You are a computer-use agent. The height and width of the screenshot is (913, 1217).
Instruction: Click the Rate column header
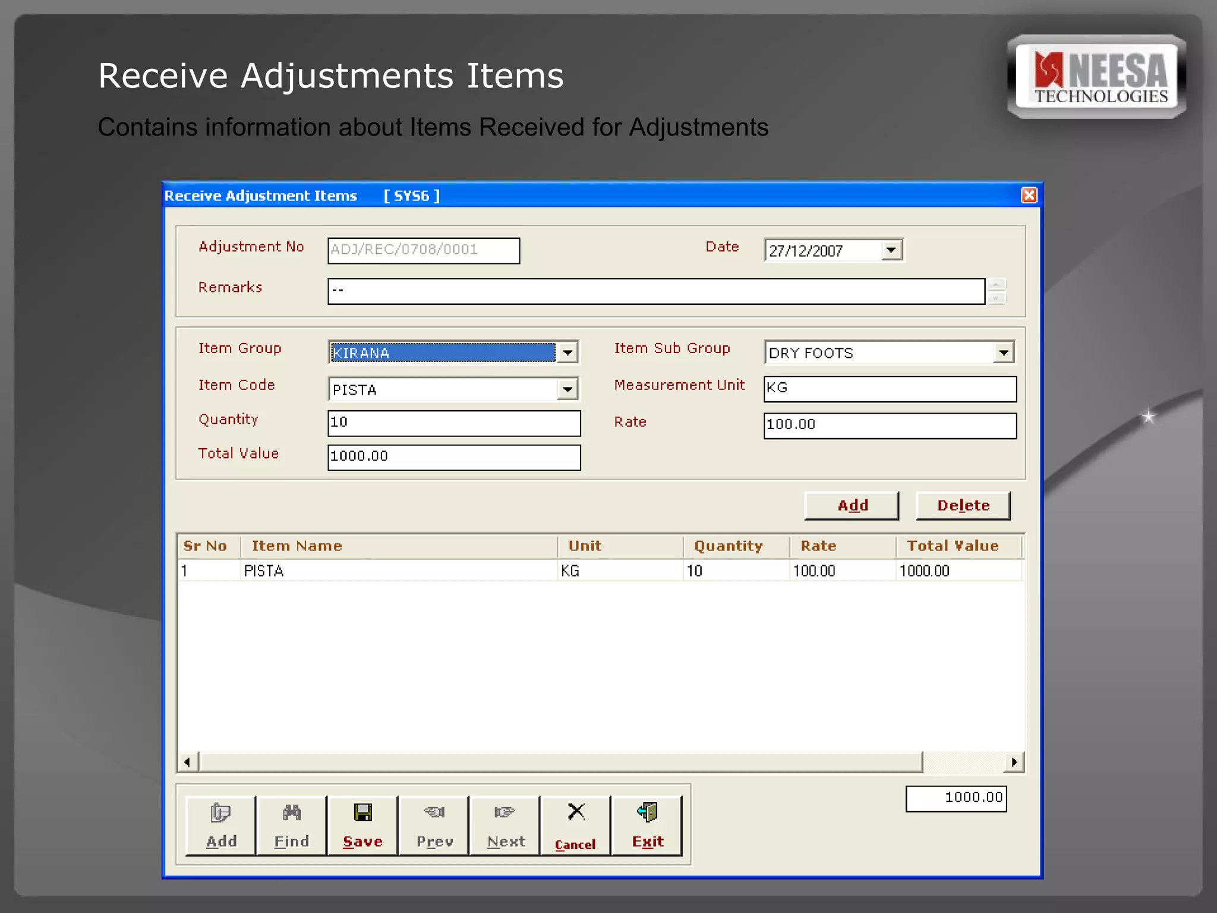843,546
